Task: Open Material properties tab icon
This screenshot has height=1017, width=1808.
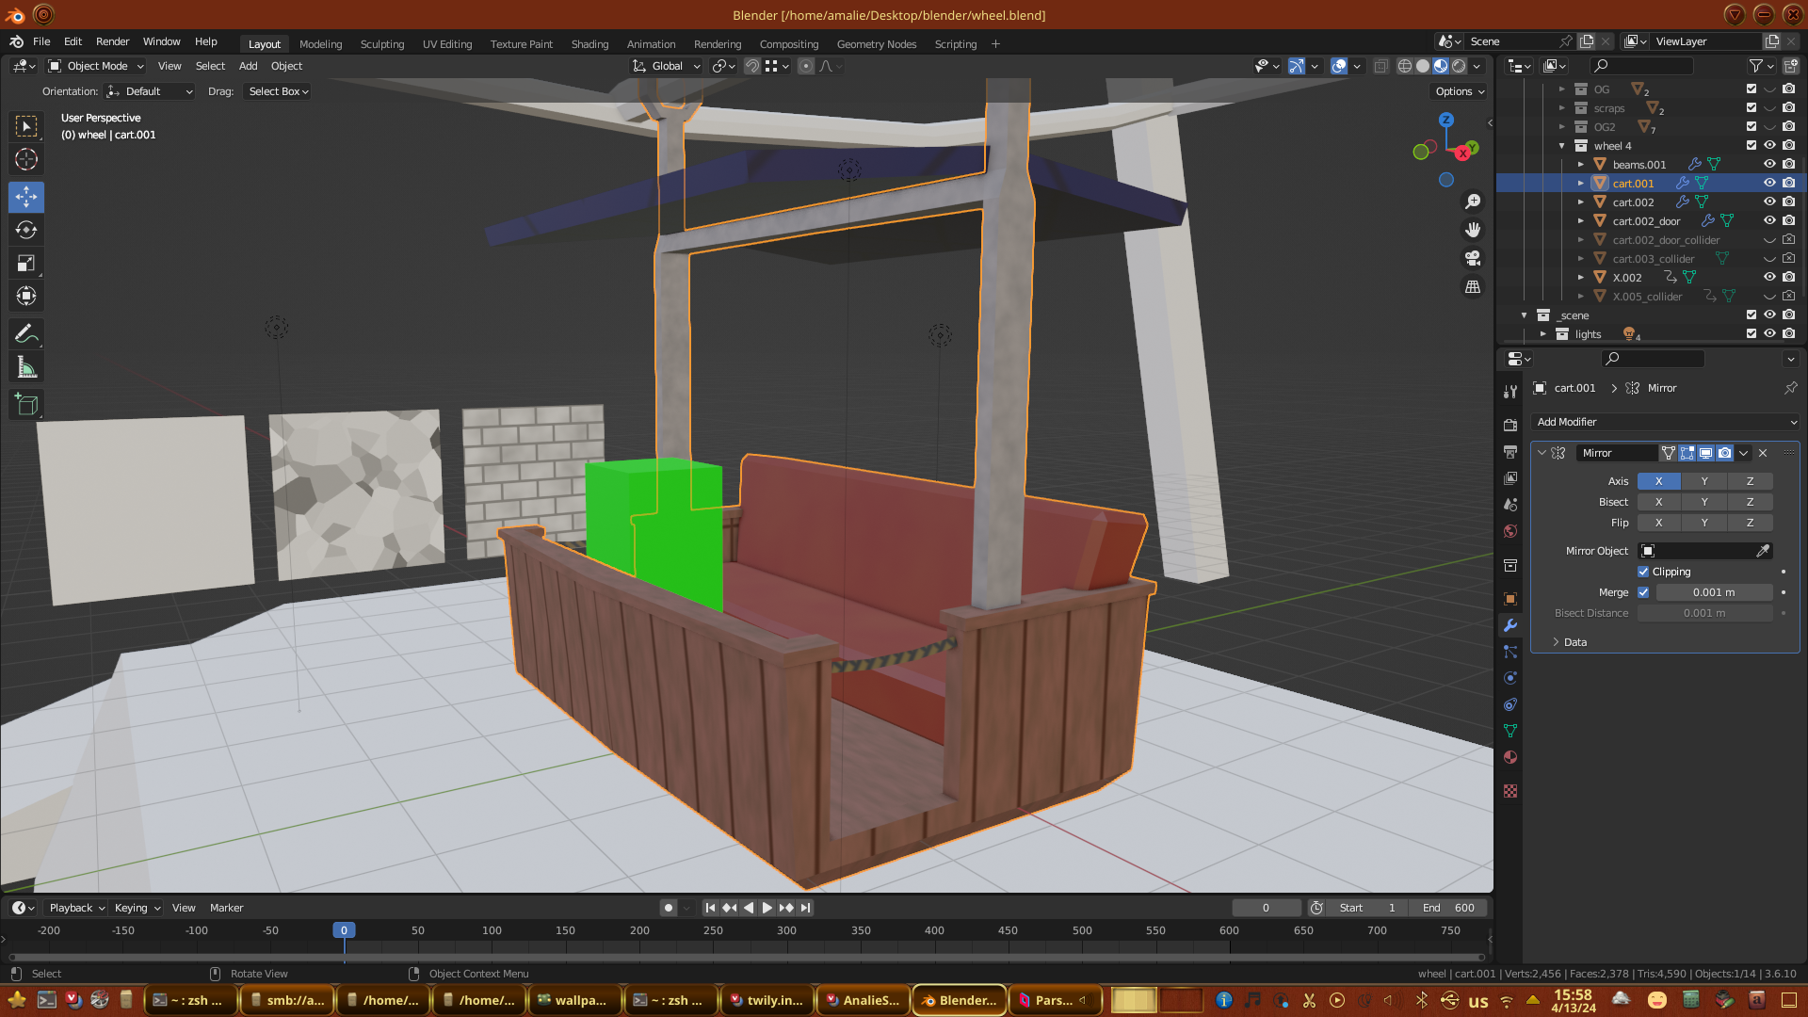Action: coord(1510,757)
